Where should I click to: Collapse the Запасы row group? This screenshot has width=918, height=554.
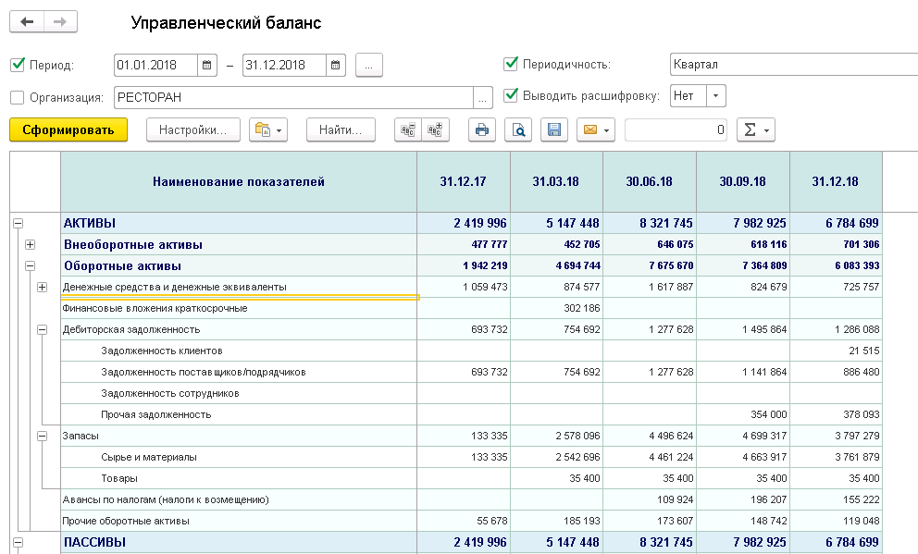[42, 436]
